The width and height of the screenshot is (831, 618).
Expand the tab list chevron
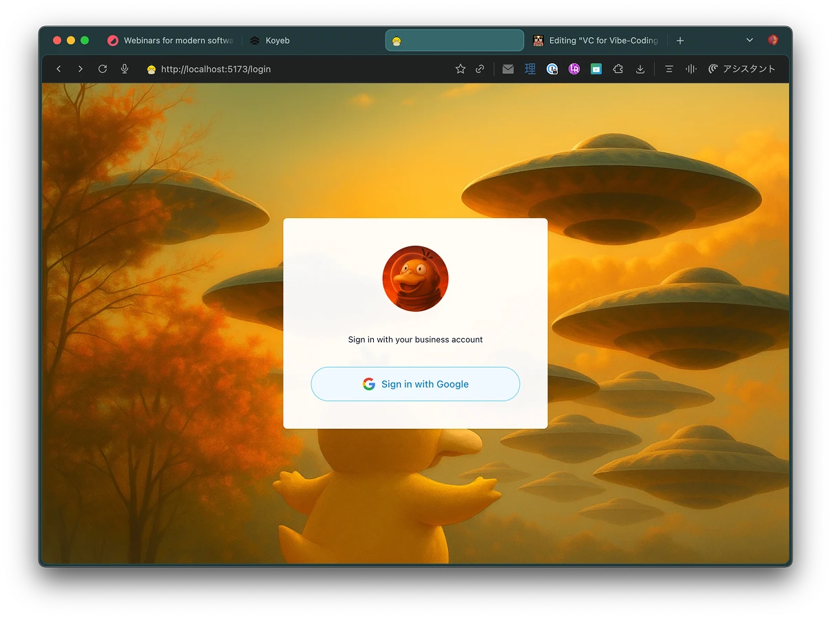(750, 41)
